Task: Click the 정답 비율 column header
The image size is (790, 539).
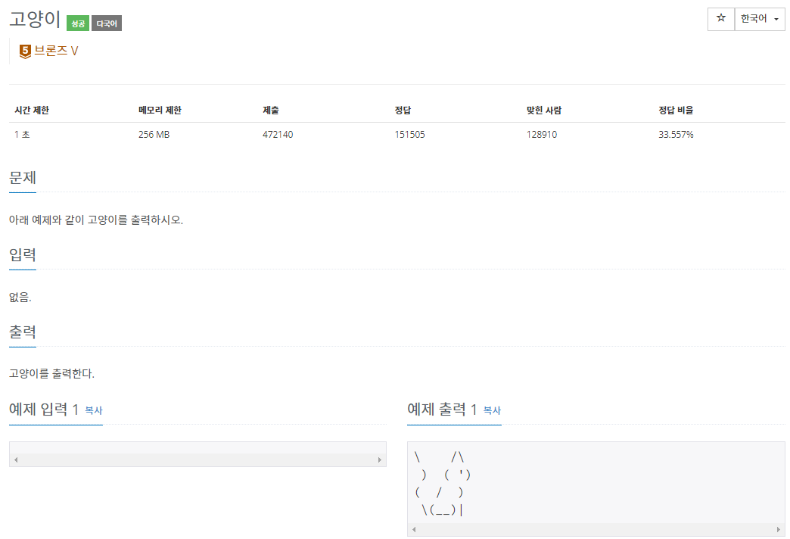Action: [676, 110]
